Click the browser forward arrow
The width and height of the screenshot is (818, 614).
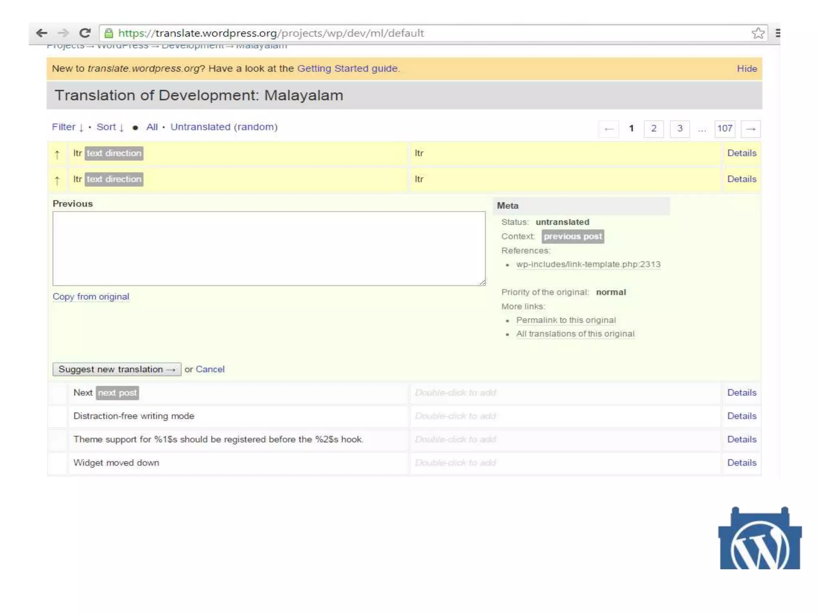[63, 33]
